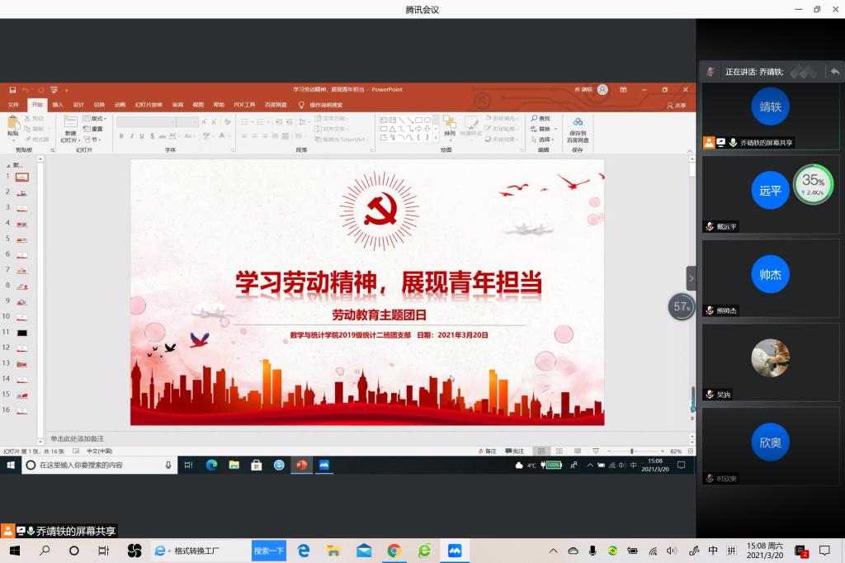
Task: Collapse the participant panel with the side arrow
Action: pos(691,278)
